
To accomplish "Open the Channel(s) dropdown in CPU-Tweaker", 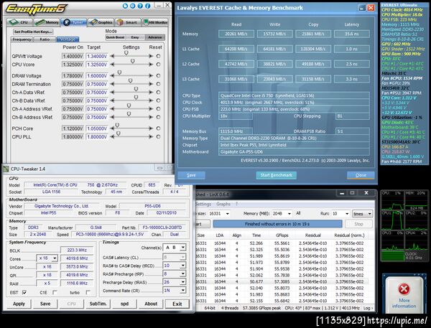I will pyautogui.click(x=182, y=248).
